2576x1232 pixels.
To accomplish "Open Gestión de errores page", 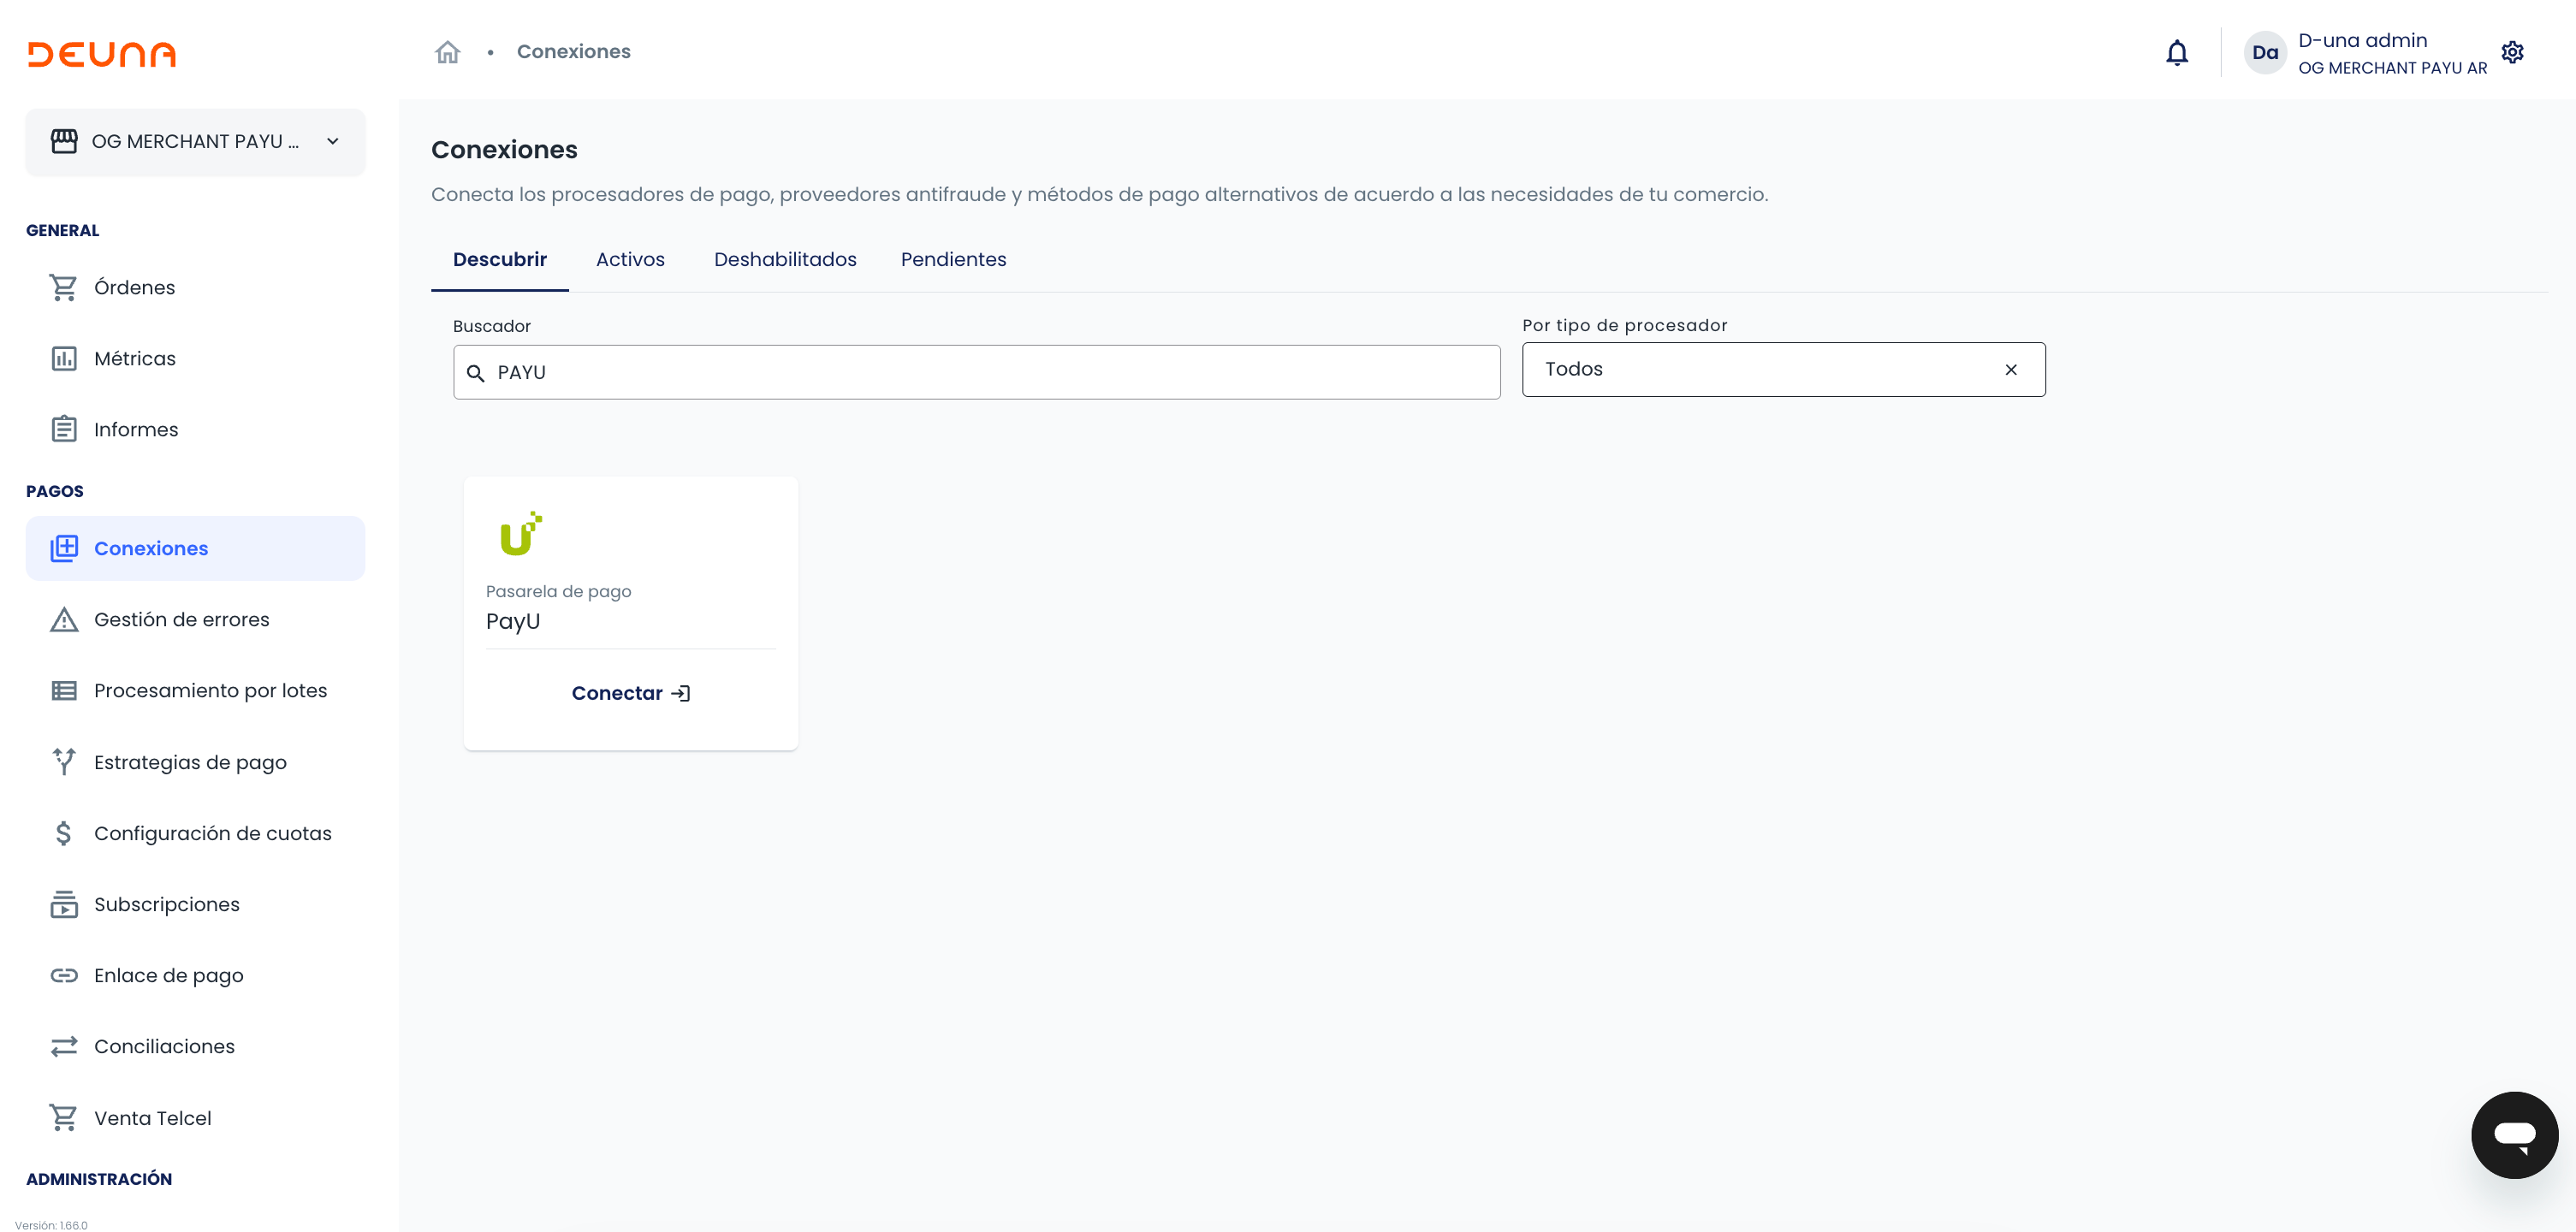I will click(x=181, y=619).
